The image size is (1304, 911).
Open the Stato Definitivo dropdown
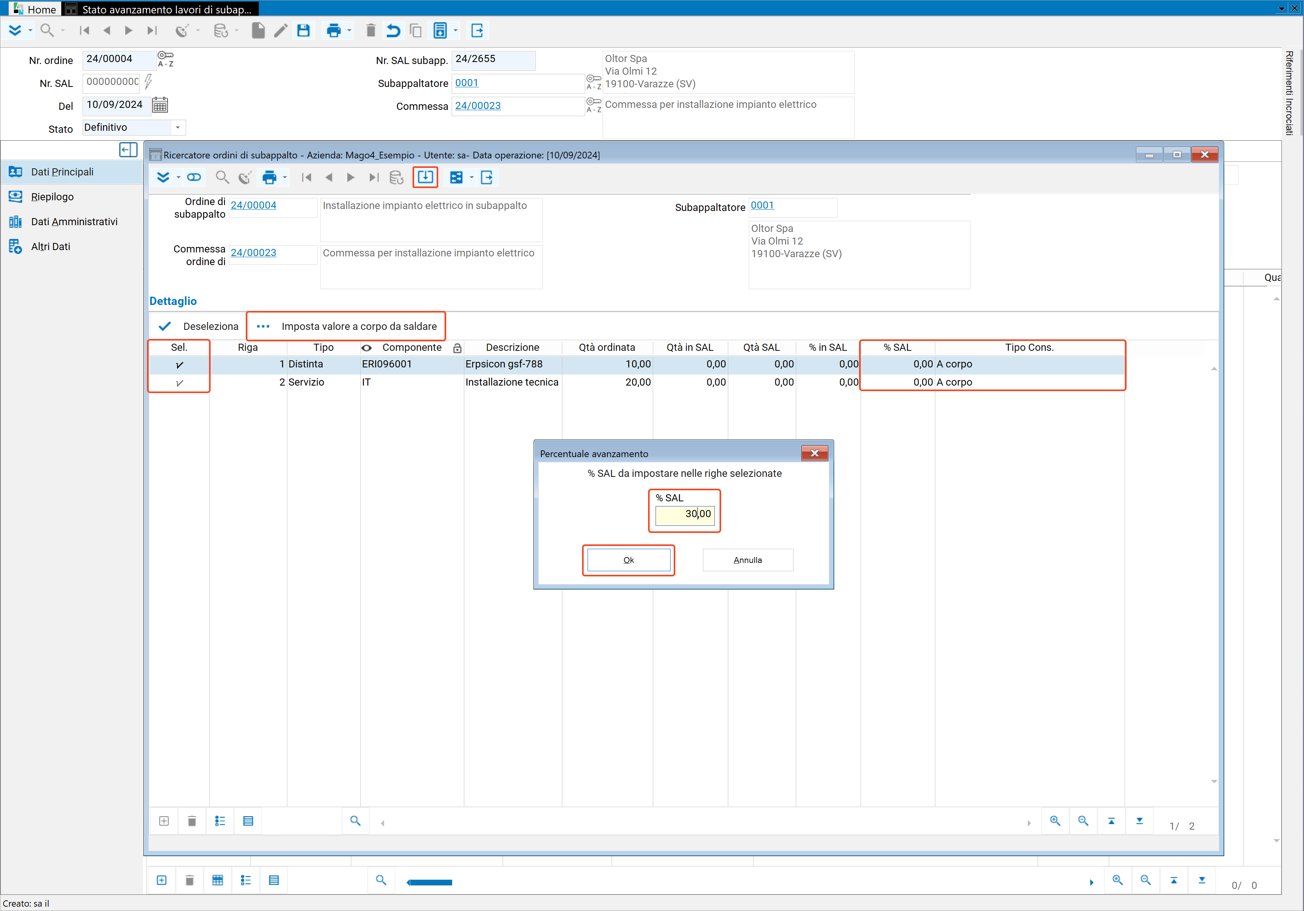click(178, 127)
